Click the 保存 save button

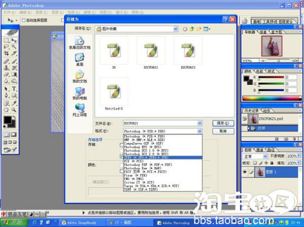223,123
